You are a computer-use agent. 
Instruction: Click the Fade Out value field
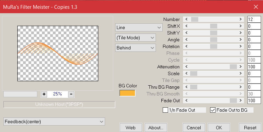point(254,101)
